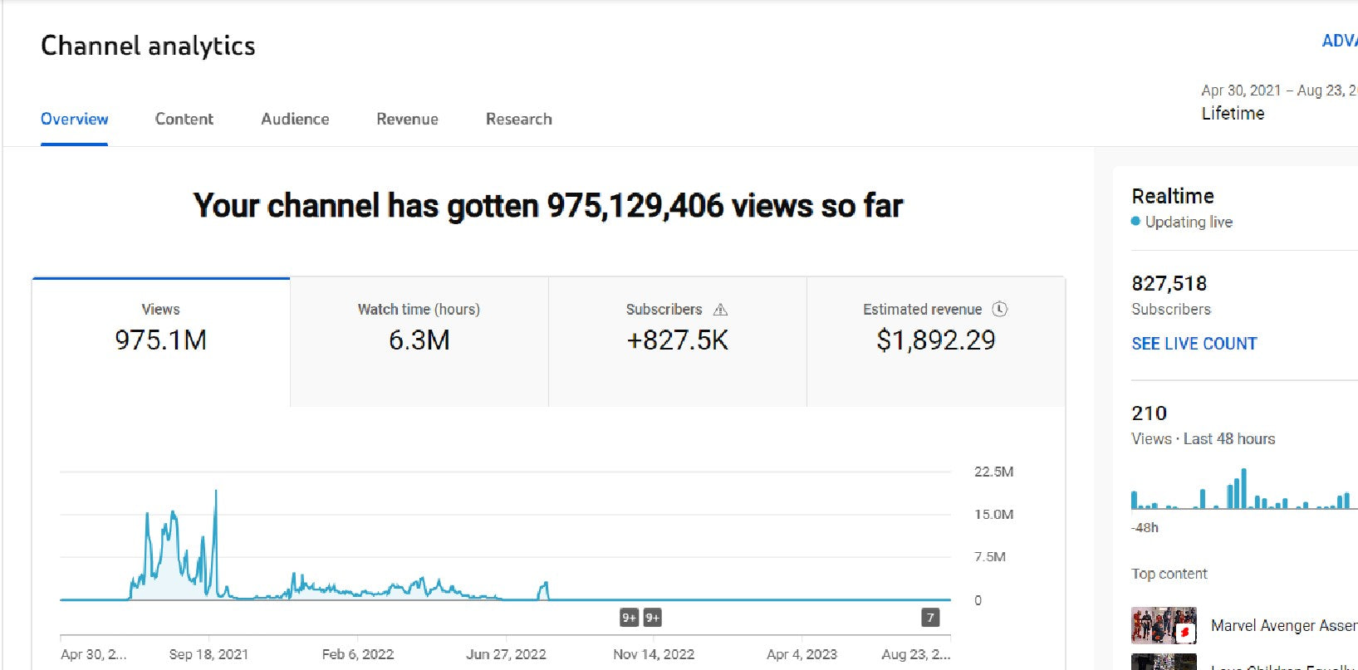Click the second 9+ video marker on chart
The height and width of the screenshot is (670, 1358).
point(653,618)
